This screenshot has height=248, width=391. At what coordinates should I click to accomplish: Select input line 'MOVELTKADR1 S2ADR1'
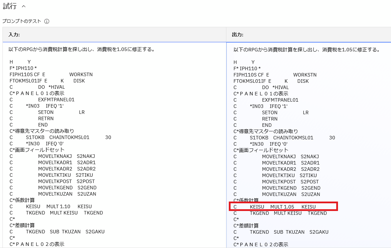pyautogui.click(x=53, y=162)
